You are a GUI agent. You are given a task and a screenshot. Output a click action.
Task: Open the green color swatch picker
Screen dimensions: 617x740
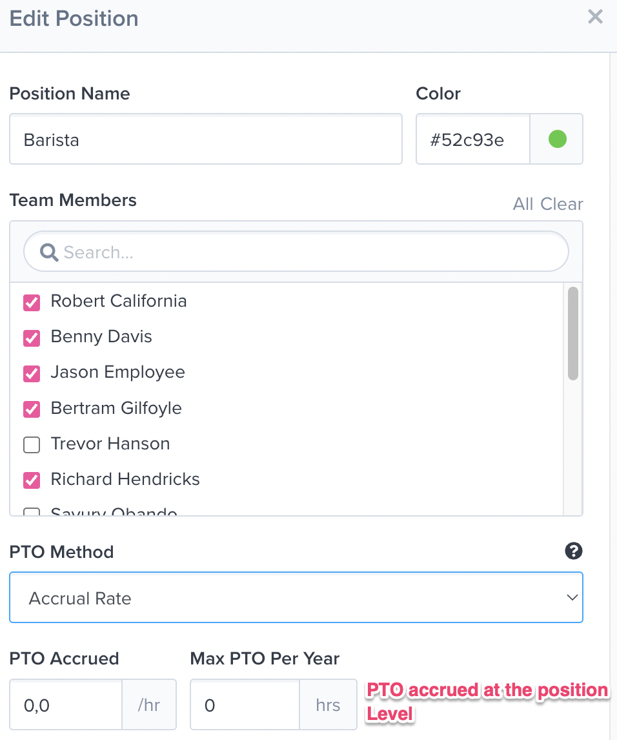coord(557,139)
